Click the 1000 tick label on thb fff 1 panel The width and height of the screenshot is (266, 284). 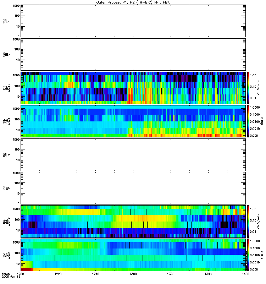(16, 6)
